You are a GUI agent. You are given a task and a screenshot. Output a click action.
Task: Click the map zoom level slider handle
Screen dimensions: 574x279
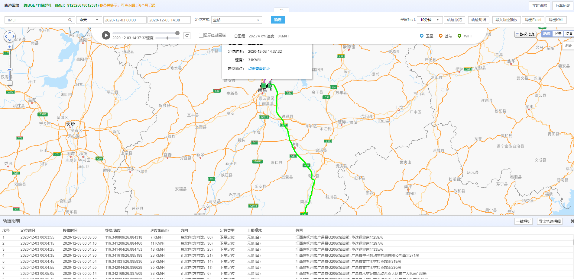(x=10, y=69)
